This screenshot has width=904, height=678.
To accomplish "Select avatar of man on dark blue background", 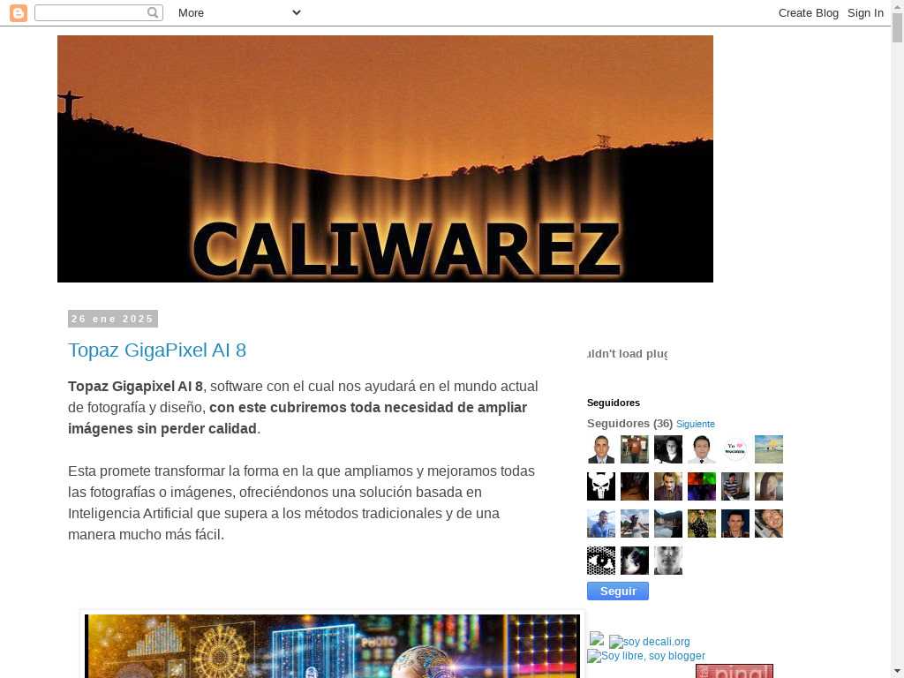I will tap(735, 524).
